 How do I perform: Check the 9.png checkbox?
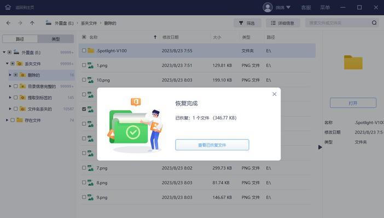coord(84,197)
